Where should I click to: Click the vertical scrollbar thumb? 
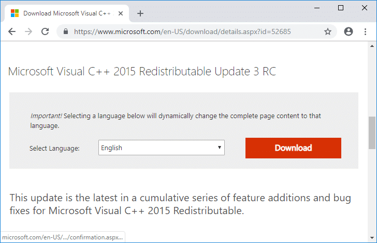pyautogui.click(x=372, y=132)
